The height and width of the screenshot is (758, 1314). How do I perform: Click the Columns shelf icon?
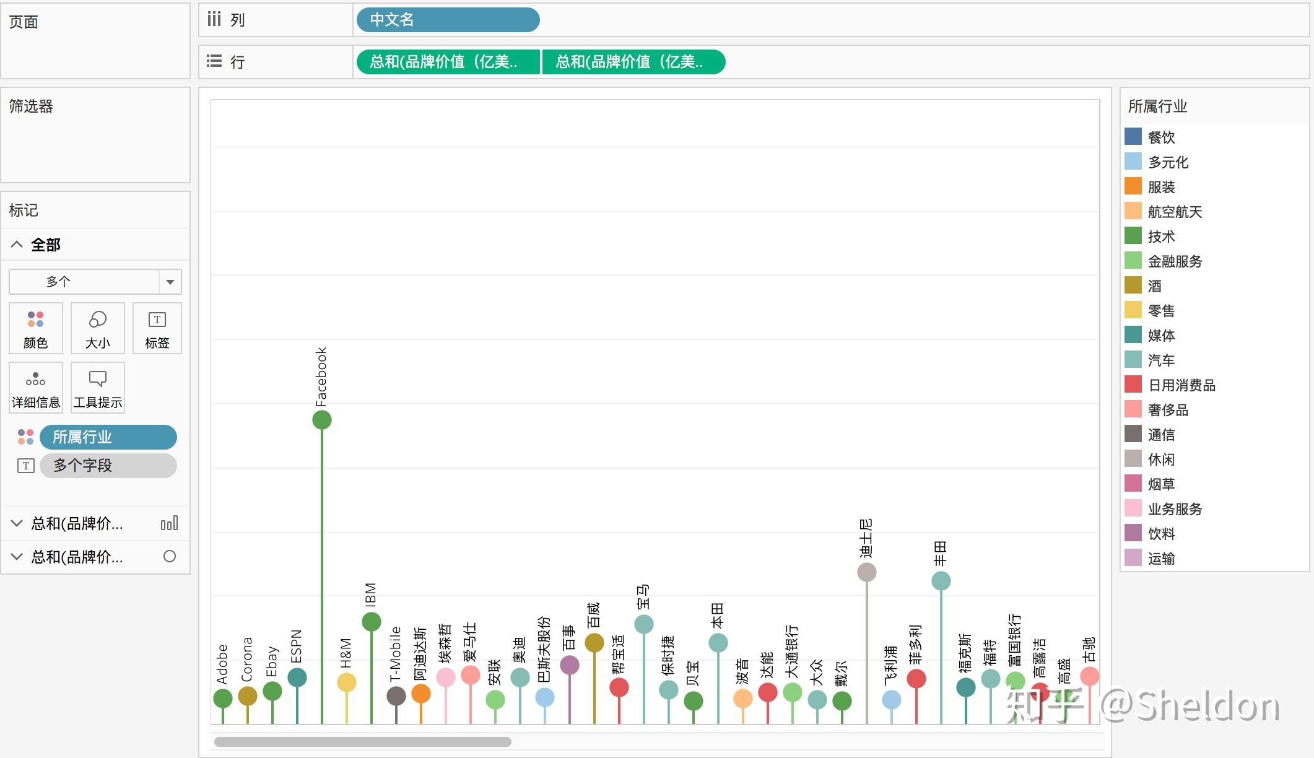click(214, 20)
